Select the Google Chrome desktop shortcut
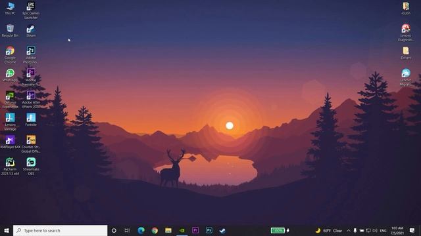Image resolution: width=421 pixels, height=236 pixels. pyautogui.click(x=10, y=55)
